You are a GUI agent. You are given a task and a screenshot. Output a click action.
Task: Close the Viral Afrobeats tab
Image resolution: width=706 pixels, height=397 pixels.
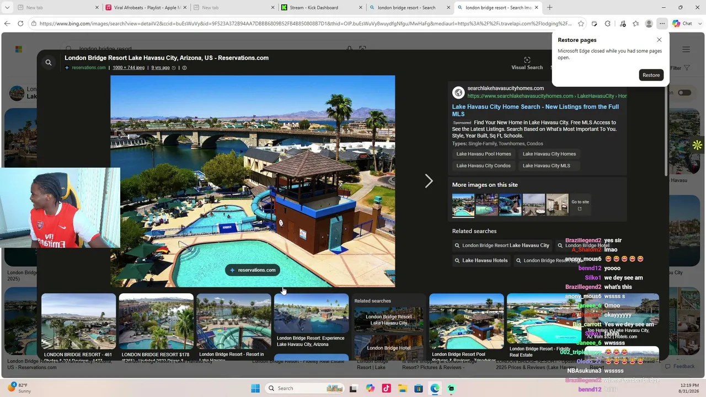click(185, 8)
